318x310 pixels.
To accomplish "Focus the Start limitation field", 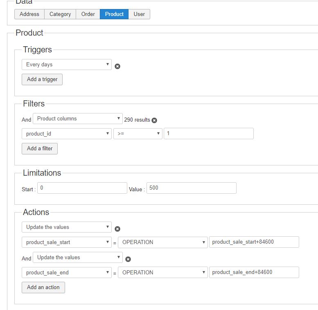I will [x=82, y=188].
